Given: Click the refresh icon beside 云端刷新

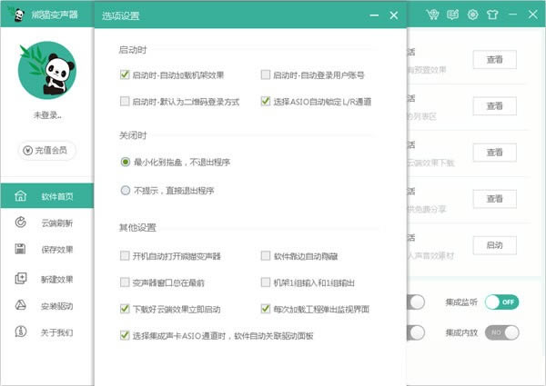Looking at the screenshot, I should point(21,223).
